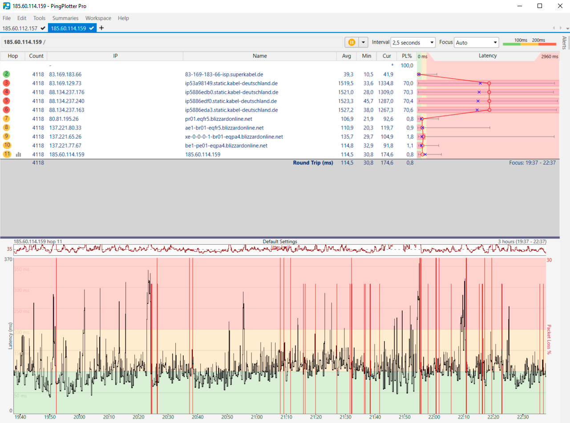Viewport: 570px width, 423px height.
Task: Click name pr01.eqfr5.blizzardonline.net
Action: [218, 119]
